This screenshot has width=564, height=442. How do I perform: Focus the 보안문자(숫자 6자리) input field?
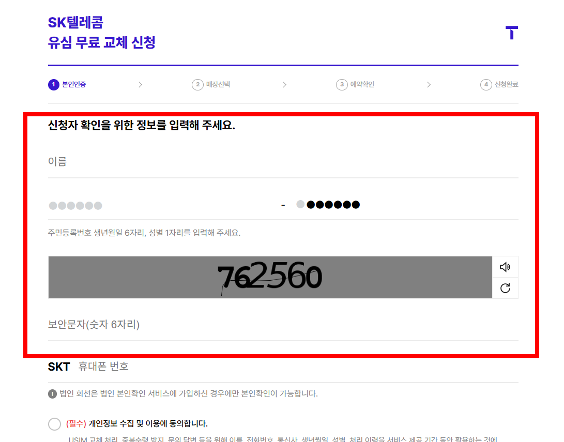coord(283,325)
